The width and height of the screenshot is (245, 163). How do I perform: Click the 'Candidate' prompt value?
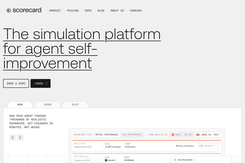pyautogui.click(x=129, y=160)
